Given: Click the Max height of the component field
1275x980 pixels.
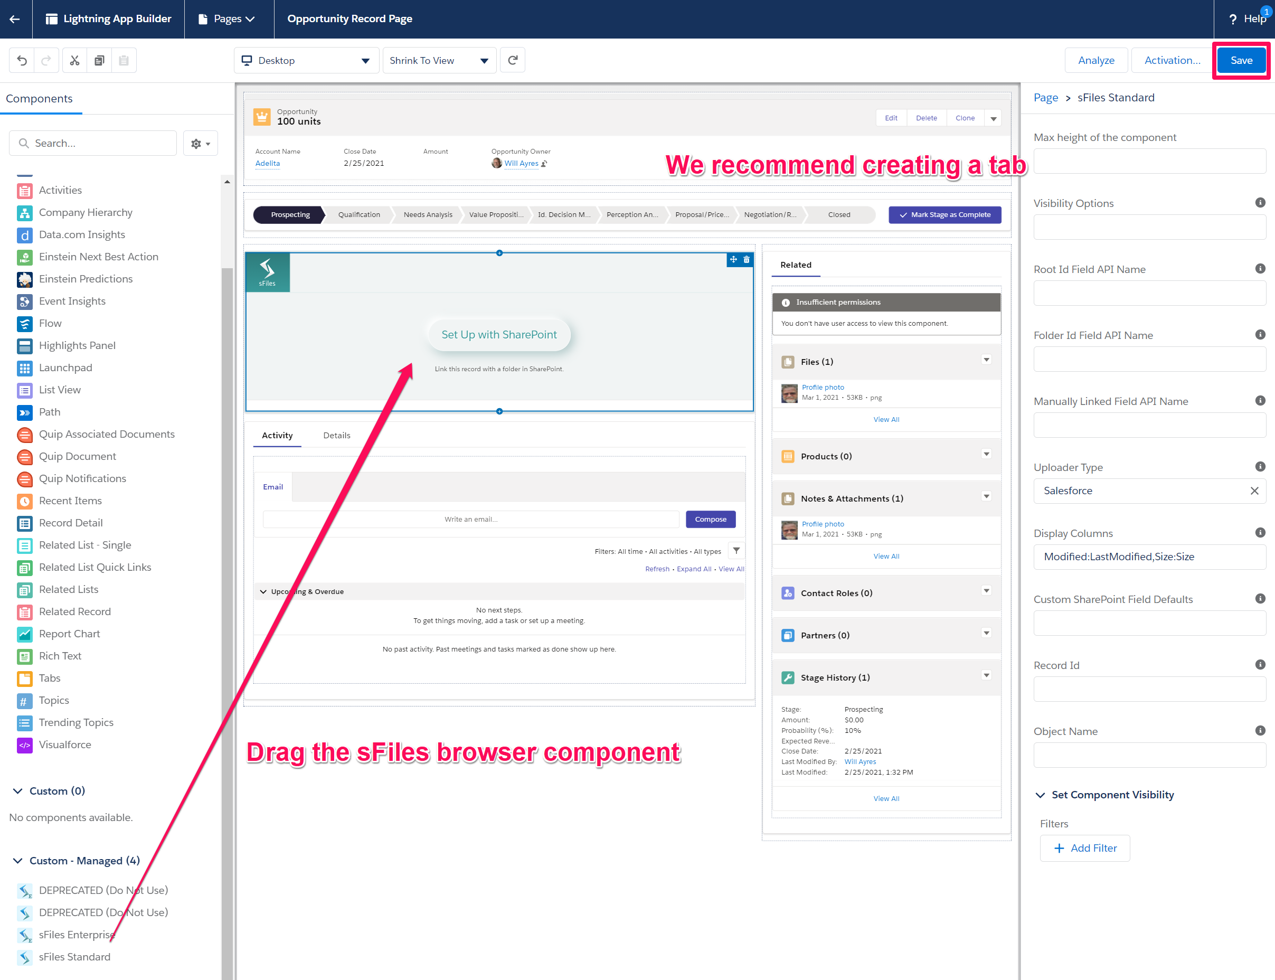Looking at the screenshot, I should (x=1149, y=161).
